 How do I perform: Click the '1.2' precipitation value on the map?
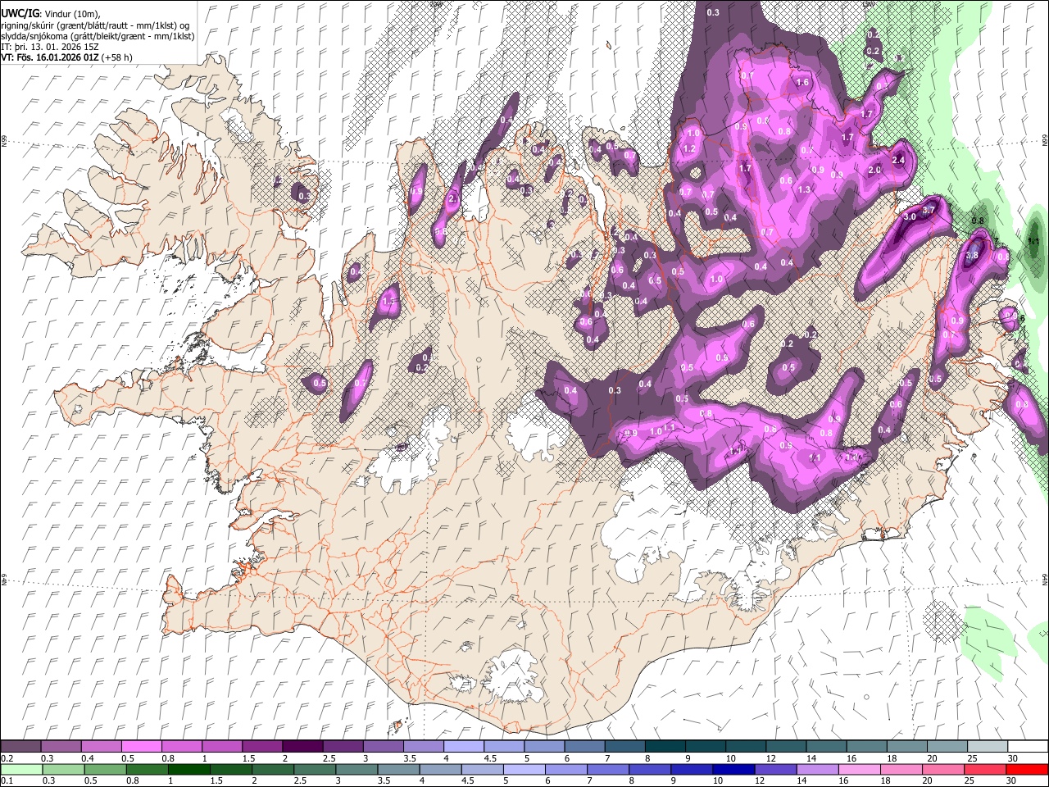[689, 149]
